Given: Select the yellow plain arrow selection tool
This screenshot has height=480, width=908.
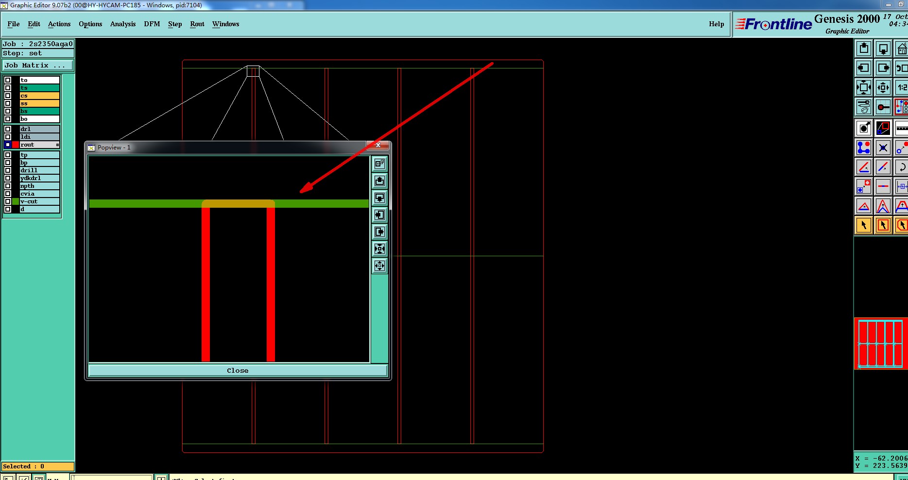Looking at the screenshot, I should coord(864,225).
